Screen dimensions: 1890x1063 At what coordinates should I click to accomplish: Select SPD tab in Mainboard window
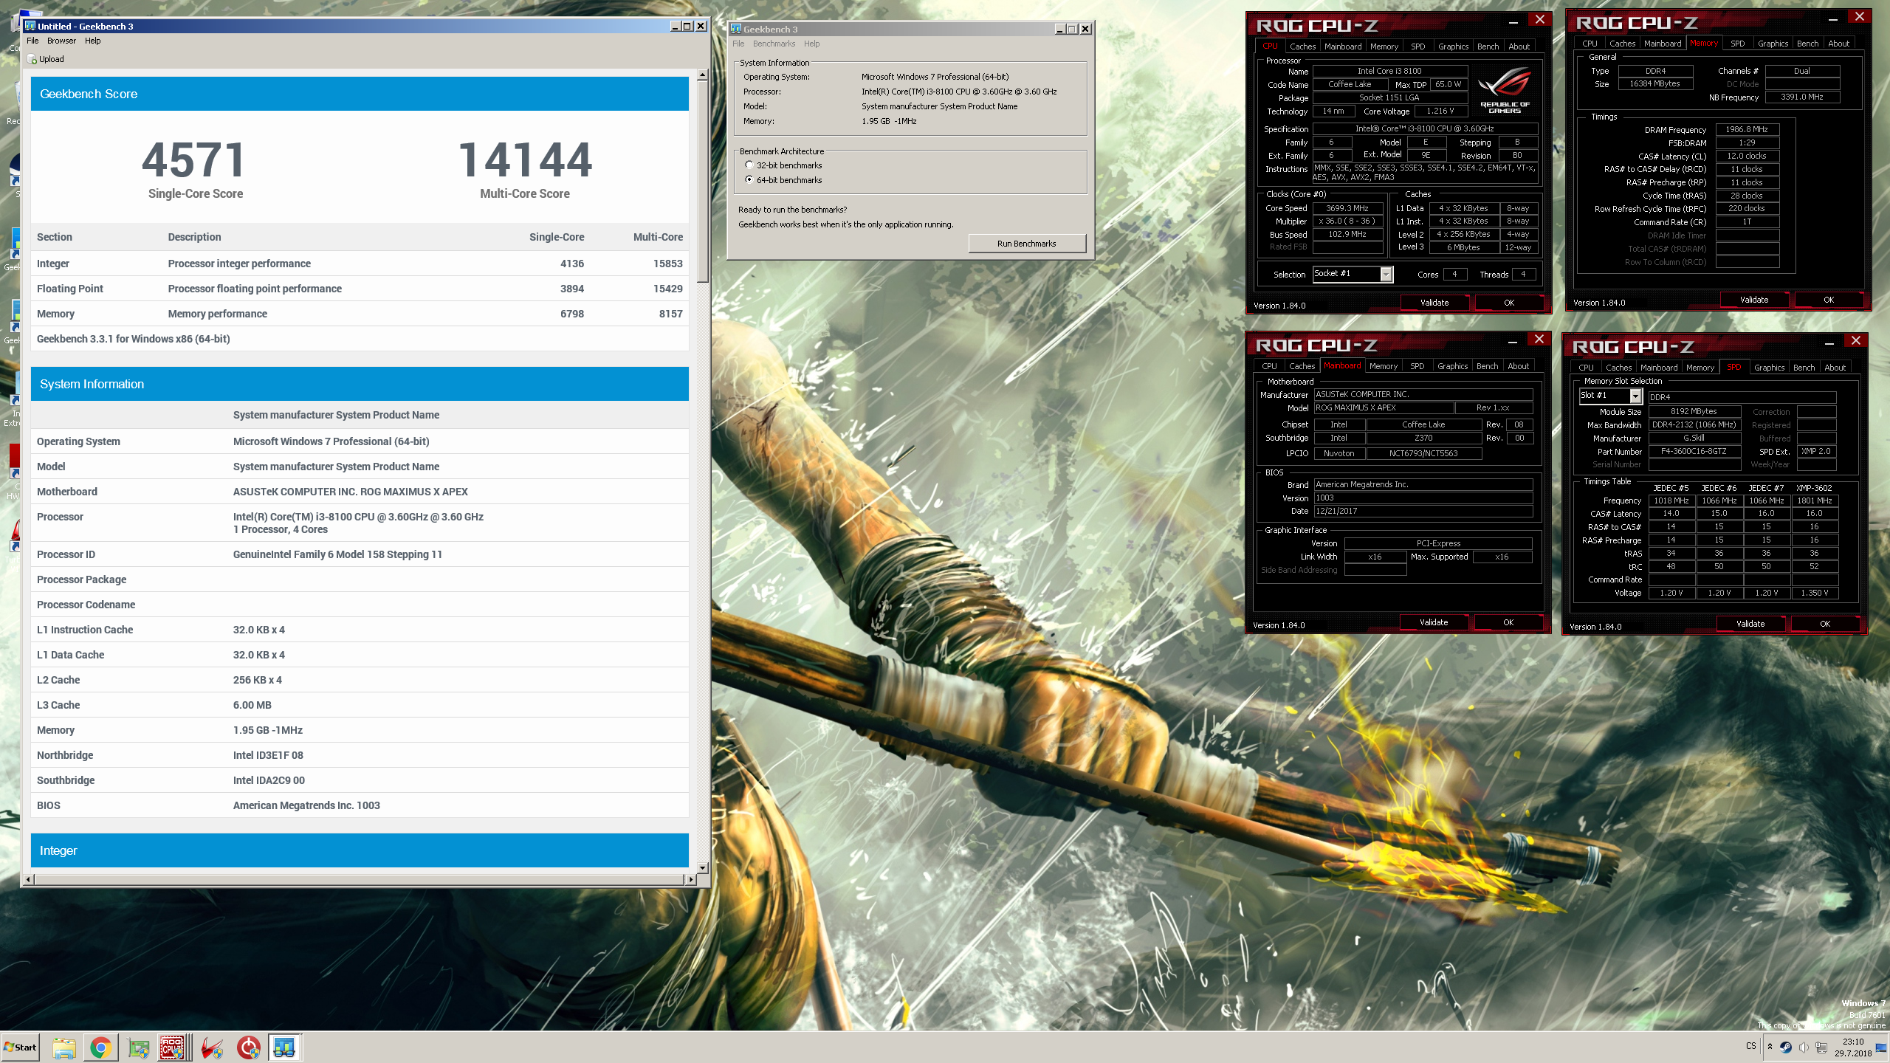(1417, 366)
